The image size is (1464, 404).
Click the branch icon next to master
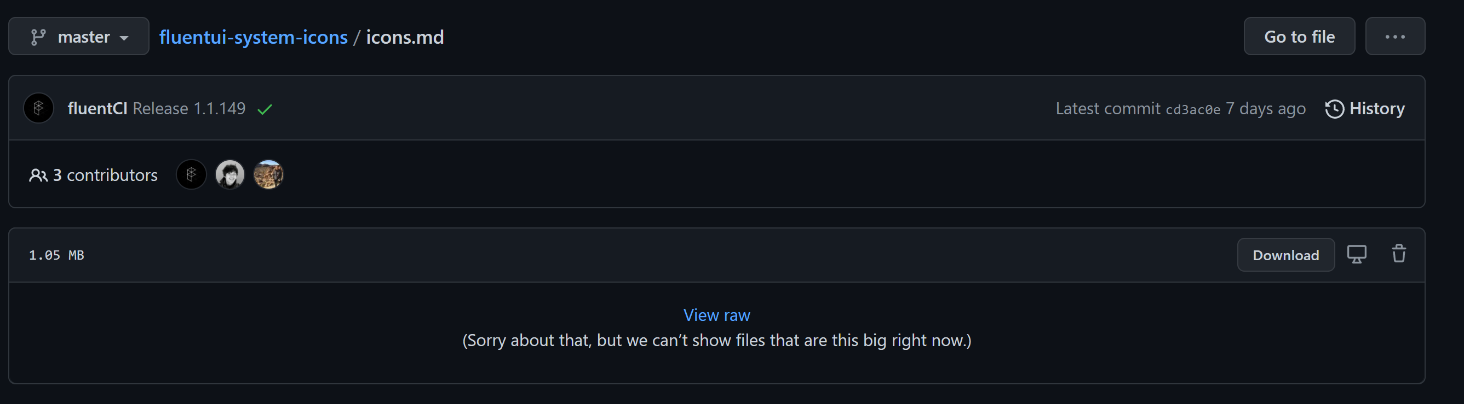39,36
